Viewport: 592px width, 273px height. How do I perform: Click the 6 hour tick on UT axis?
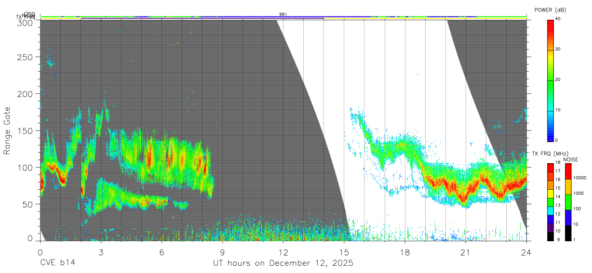161,252
